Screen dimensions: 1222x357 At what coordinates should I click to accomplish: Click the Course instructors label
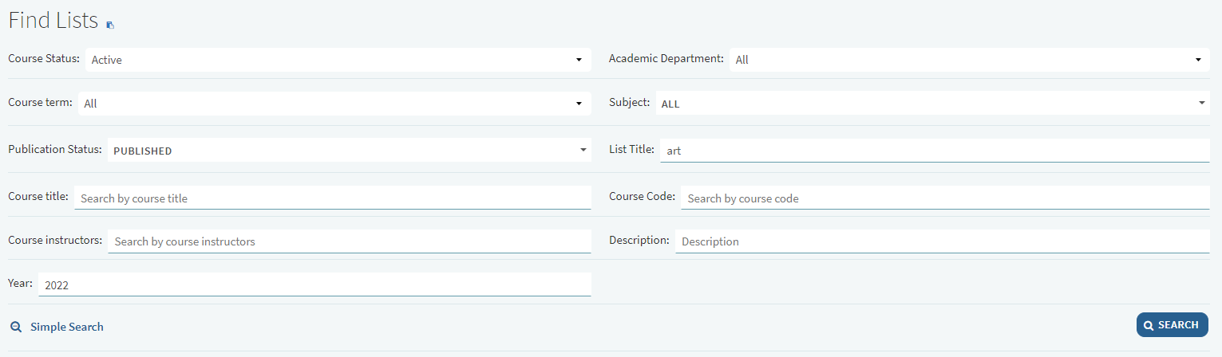tap(55, 240)
